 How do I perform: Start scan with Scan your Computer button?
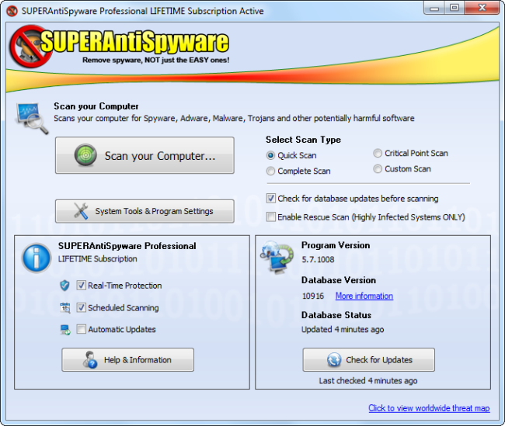(145, 155)
